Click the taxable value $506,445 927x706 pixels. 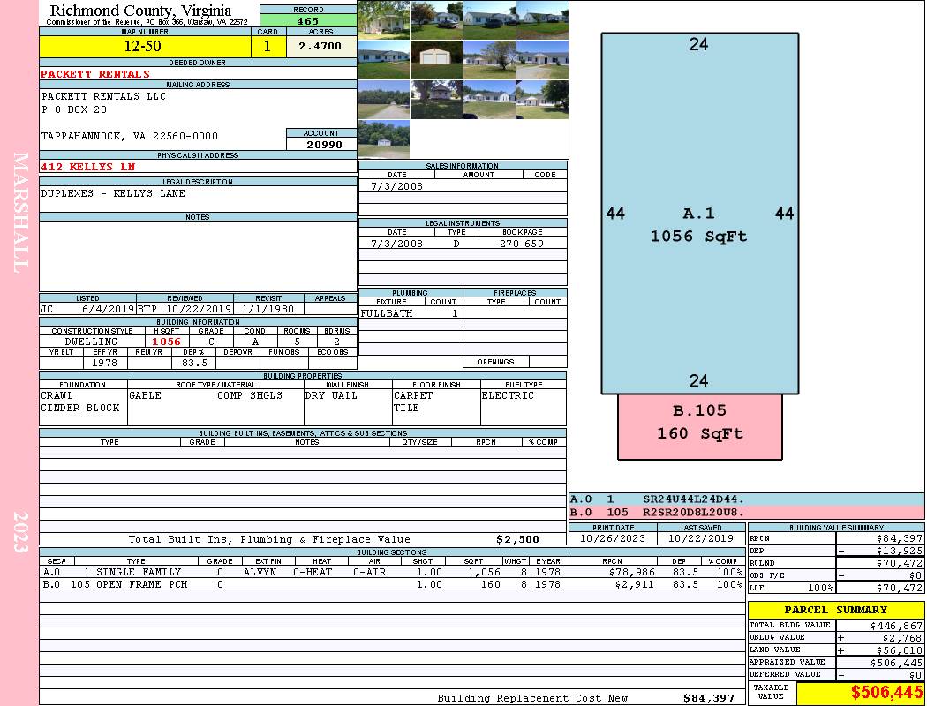click(860, 694)
